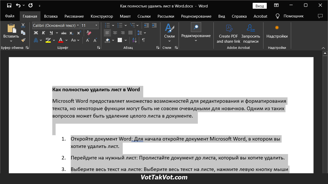Expand the underline style arrow
Image resolution: width=328 pixels, height=184 pixels.
[x=57, y=33]
